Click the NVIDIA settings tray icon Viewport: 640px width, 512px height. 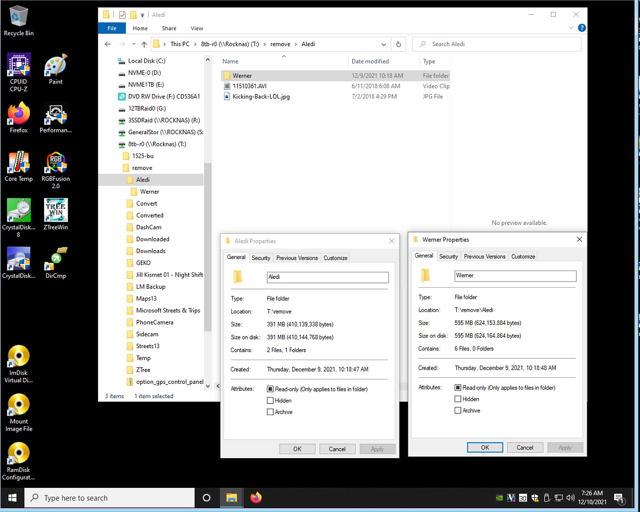(x=499, y=498)
